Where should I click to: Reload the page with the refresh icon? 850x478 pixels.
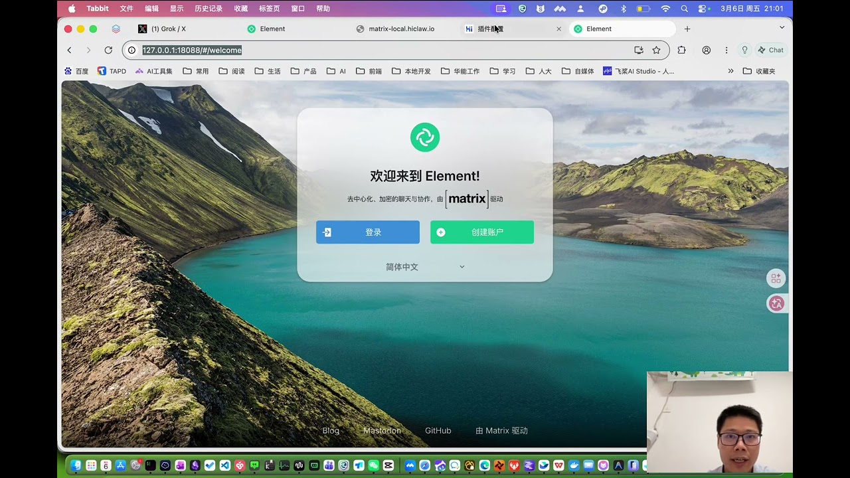tap(108, 50)
